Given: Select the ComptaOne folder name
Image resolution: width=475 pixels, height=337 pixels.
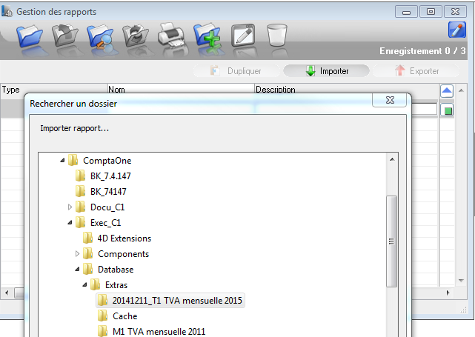Looking at the screenshot, I should pyautogui.click(x=107, y=161).
